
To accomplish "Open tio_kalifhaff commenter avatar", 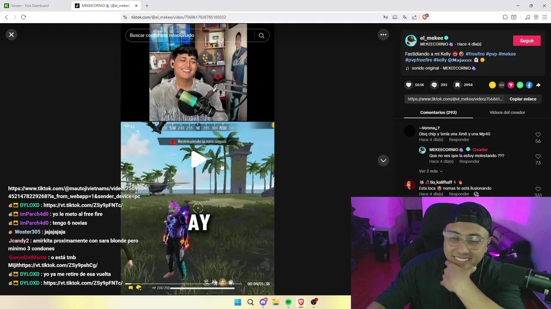I will pos(410,185).
